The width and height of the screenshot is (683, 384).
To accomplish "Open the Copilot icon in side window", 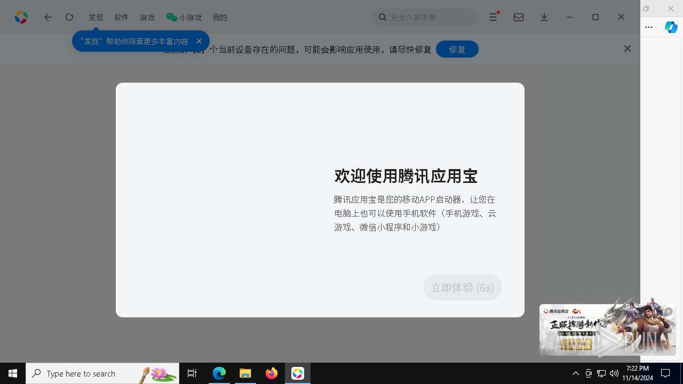I will pos(671,27).
